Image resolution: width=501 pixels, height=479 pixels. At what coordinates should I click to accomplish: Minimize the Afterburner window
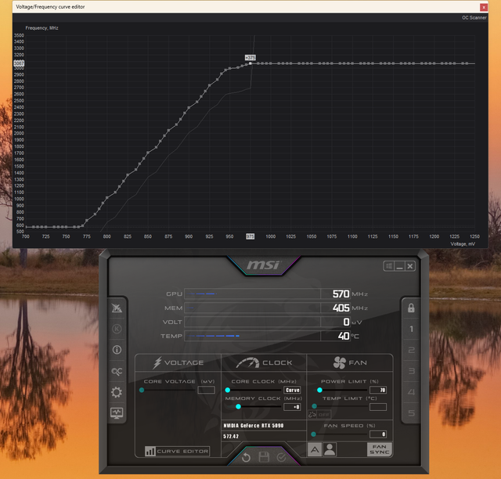point(399,266)
